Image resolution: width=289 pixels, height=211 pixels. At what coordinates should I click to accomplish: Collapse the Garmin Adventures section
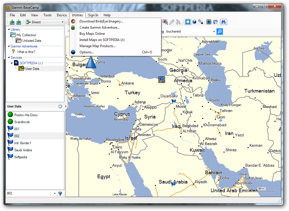pyautogui.click(x=9, y=46)
